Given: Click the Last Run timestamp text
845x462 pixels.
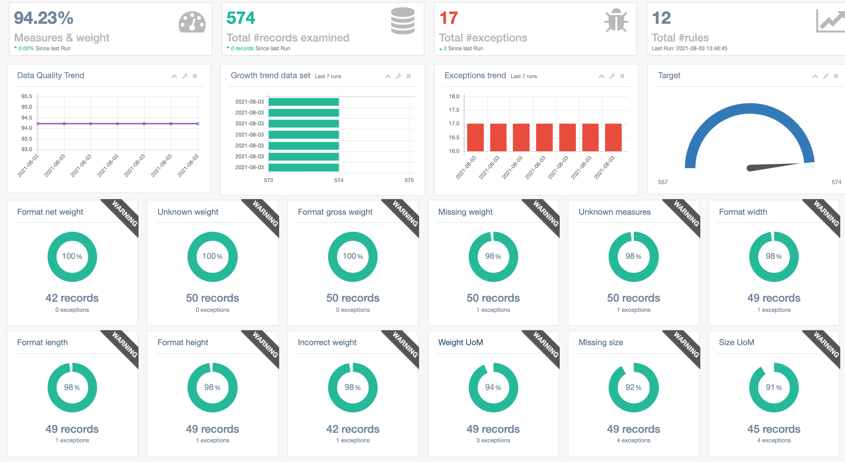Looking at the screenshot, I should tap(689, 48).
